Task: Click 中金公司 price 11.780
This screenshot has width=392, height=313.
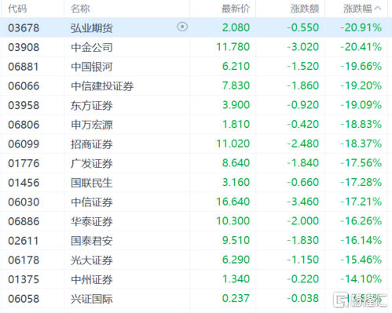Action: coord(233,47)
